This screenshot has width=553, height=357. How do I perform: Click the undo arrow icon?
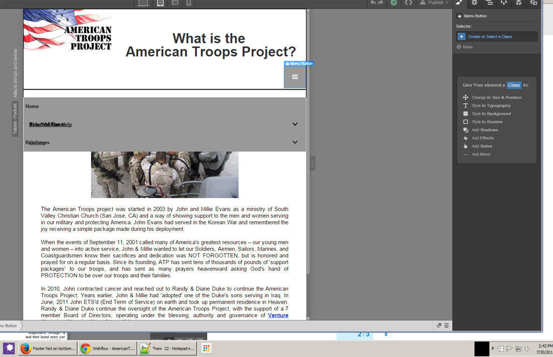coord(373,3)
